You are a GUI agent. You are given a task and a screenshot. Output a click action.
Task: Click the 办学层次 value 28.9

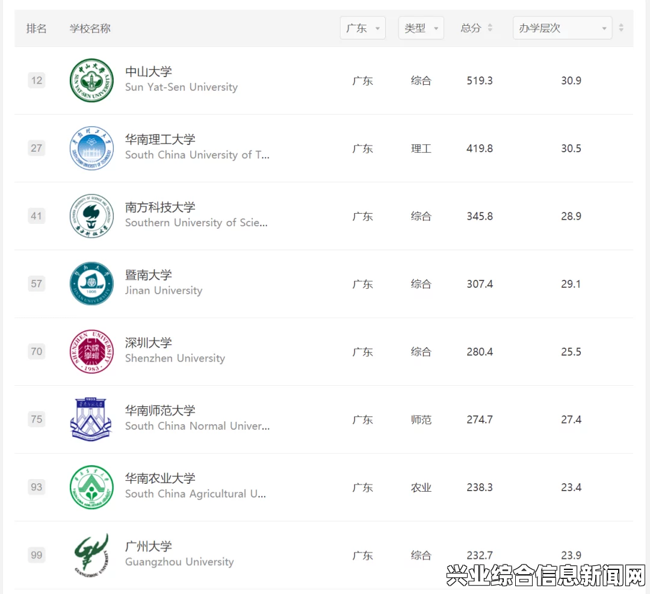pyautogui.click(x=571, y=216)
